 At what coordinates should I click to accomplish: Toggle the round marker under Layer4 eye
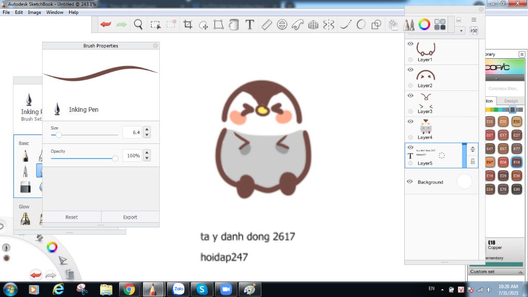(x=410, y=137)
